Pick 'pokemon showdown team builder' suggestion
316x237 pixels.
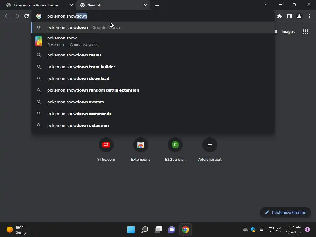coord(153,67)
